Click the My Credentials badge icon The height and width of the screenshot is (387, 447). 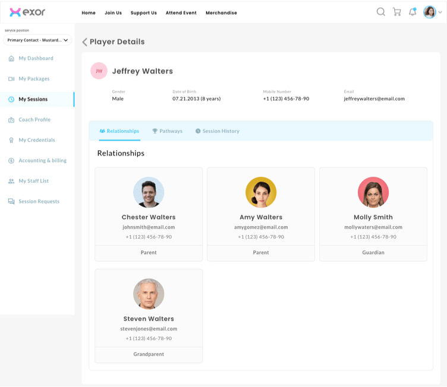[11, 141]
